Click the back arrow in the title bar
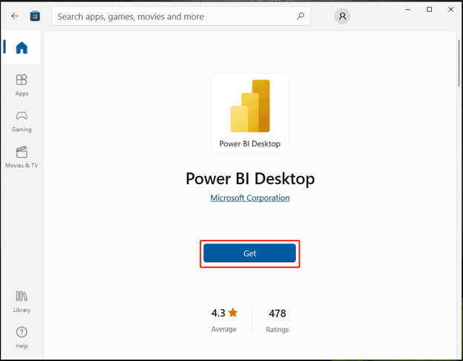The width and height of the screenshot is (463, 361). [x=15, y=16]
